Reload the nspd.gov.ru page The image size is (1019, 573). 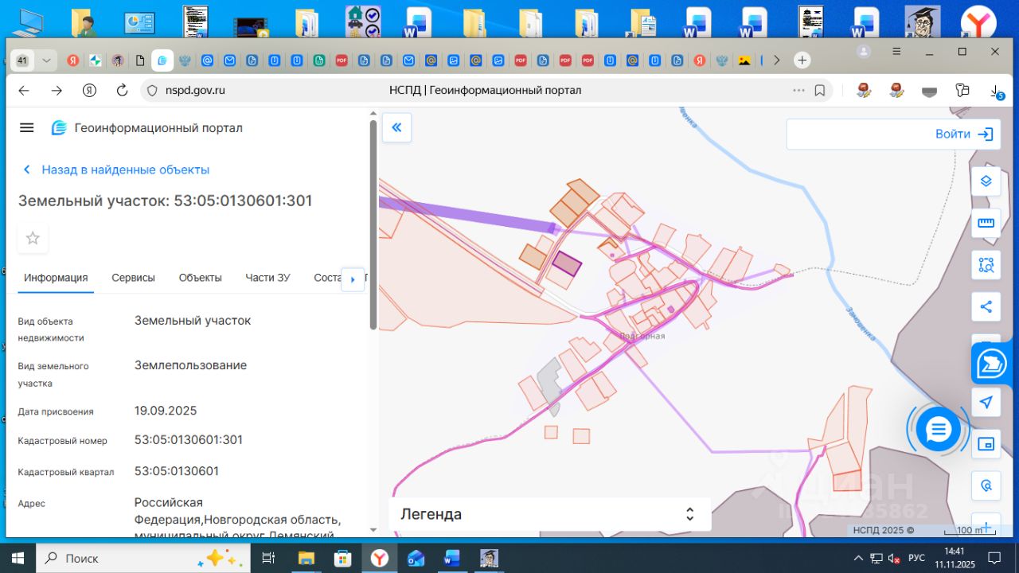pyautogui.click(x=122, y=91)
